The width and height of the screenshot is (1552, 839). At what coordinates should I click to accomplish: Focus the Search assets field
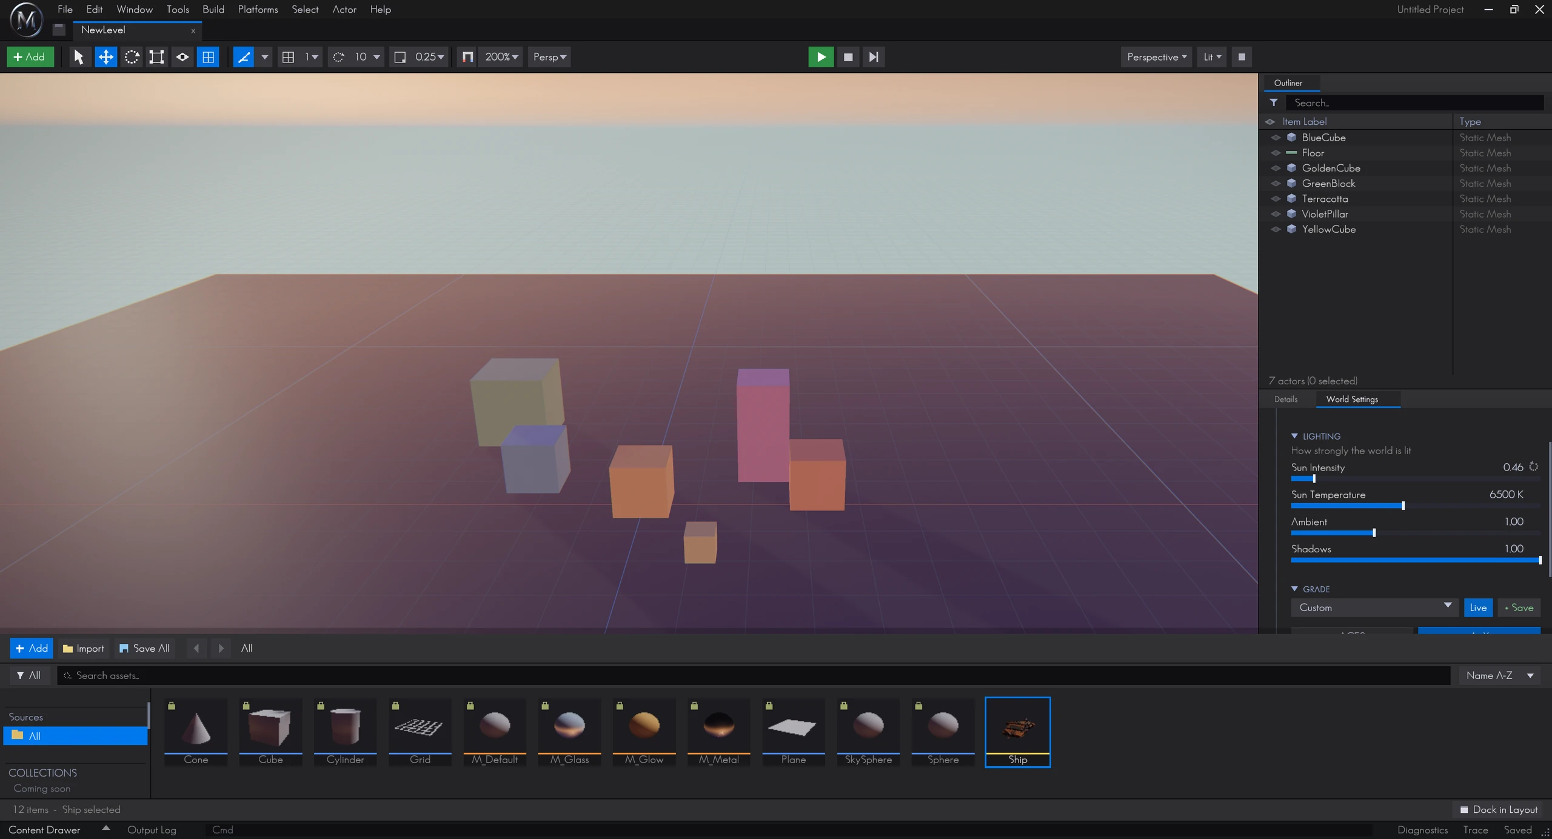click(754, 675)
